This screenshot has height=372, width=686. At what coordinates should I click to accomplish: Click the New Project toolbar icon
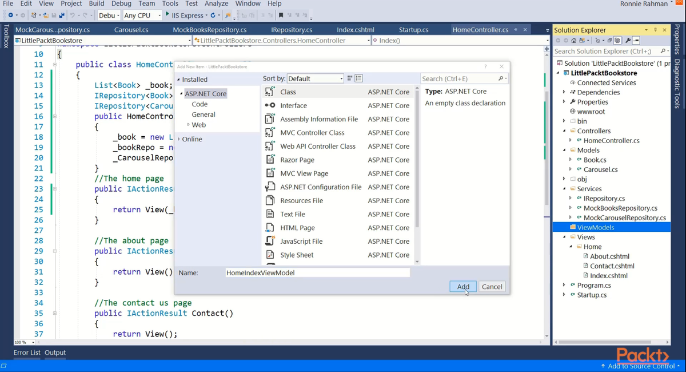click(x=35, y=15)
